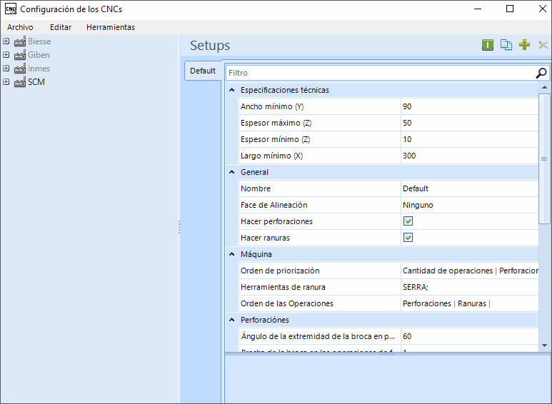552x404 pixels.
Task: Select the Default setup tab
Action: (x=203, y=71)
